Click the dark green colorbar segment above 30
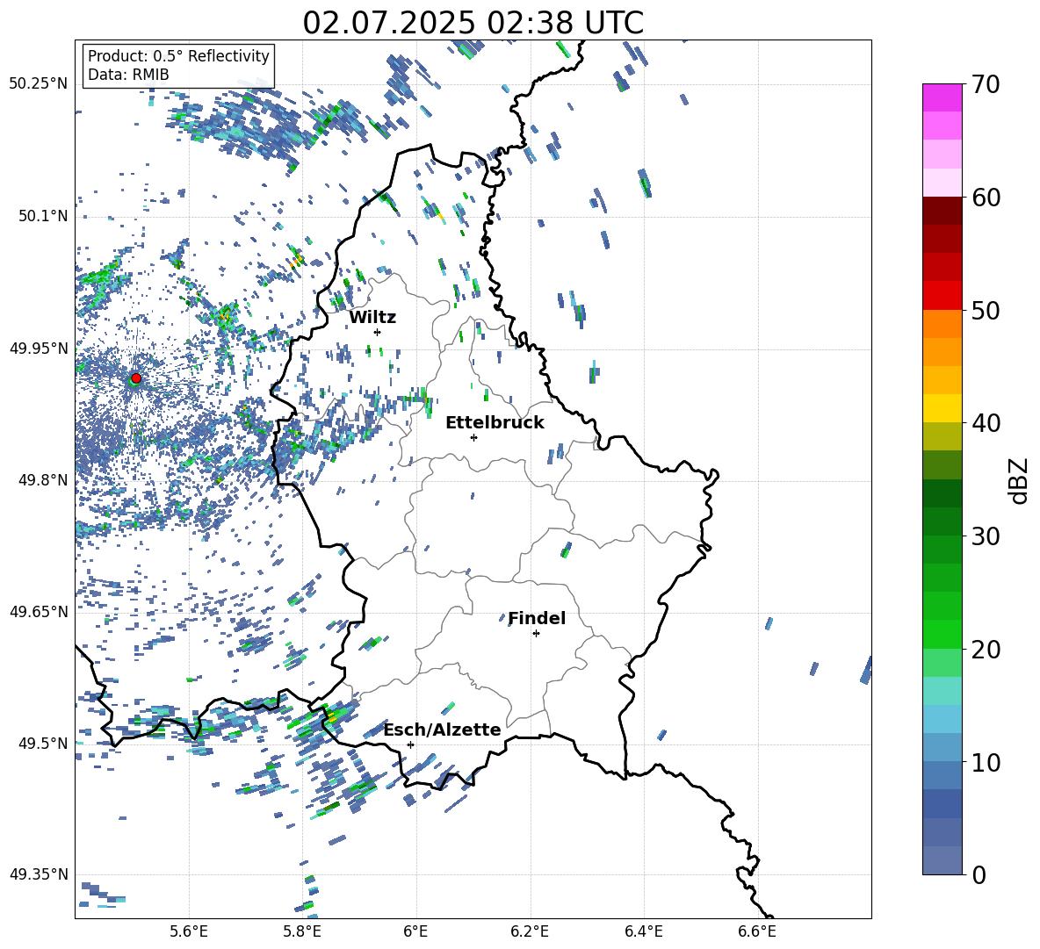1040x949 pixels. click(942, 521)
